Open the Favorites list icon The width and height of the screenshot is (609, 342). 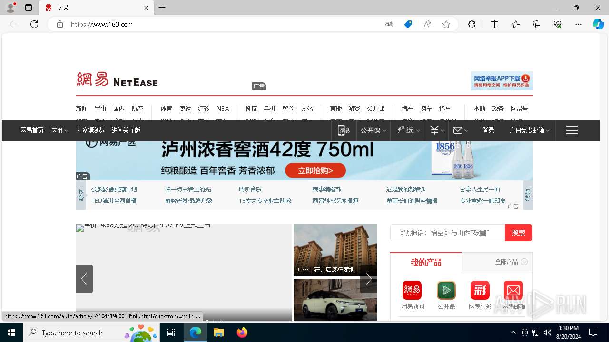pos(516,24)
